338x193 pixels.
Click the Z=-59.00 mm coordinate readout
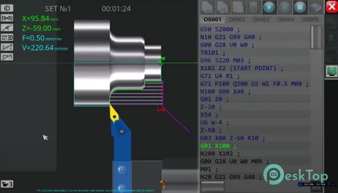[x=41, y=28]
